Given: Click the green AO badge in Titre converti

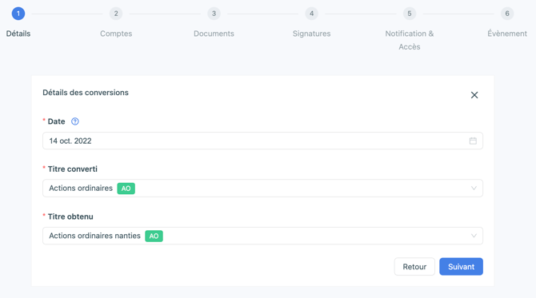Looking at the screenshot, I should pyautogui.click(x=126, y=189).
